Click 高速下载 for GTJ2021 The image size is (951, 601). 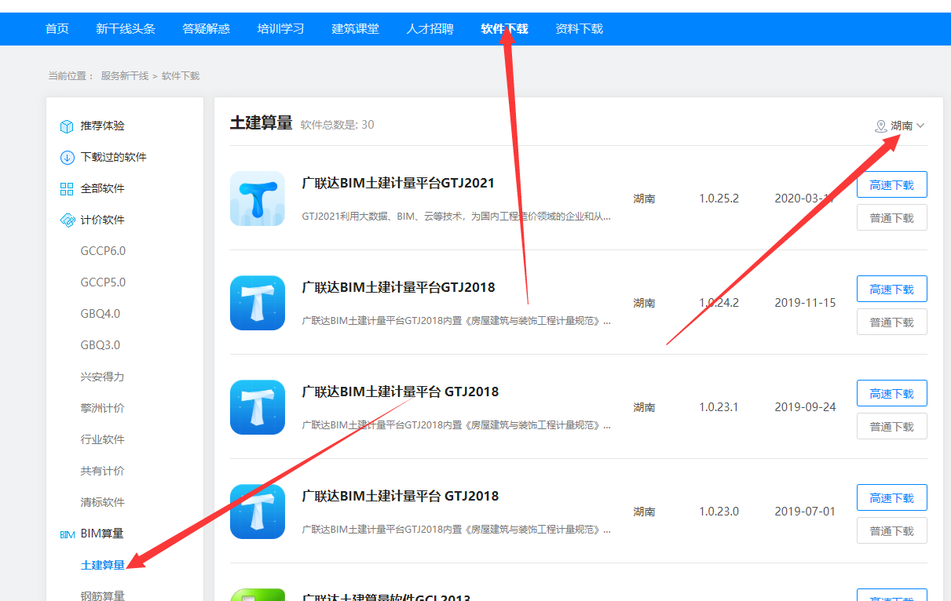[892, 184]
